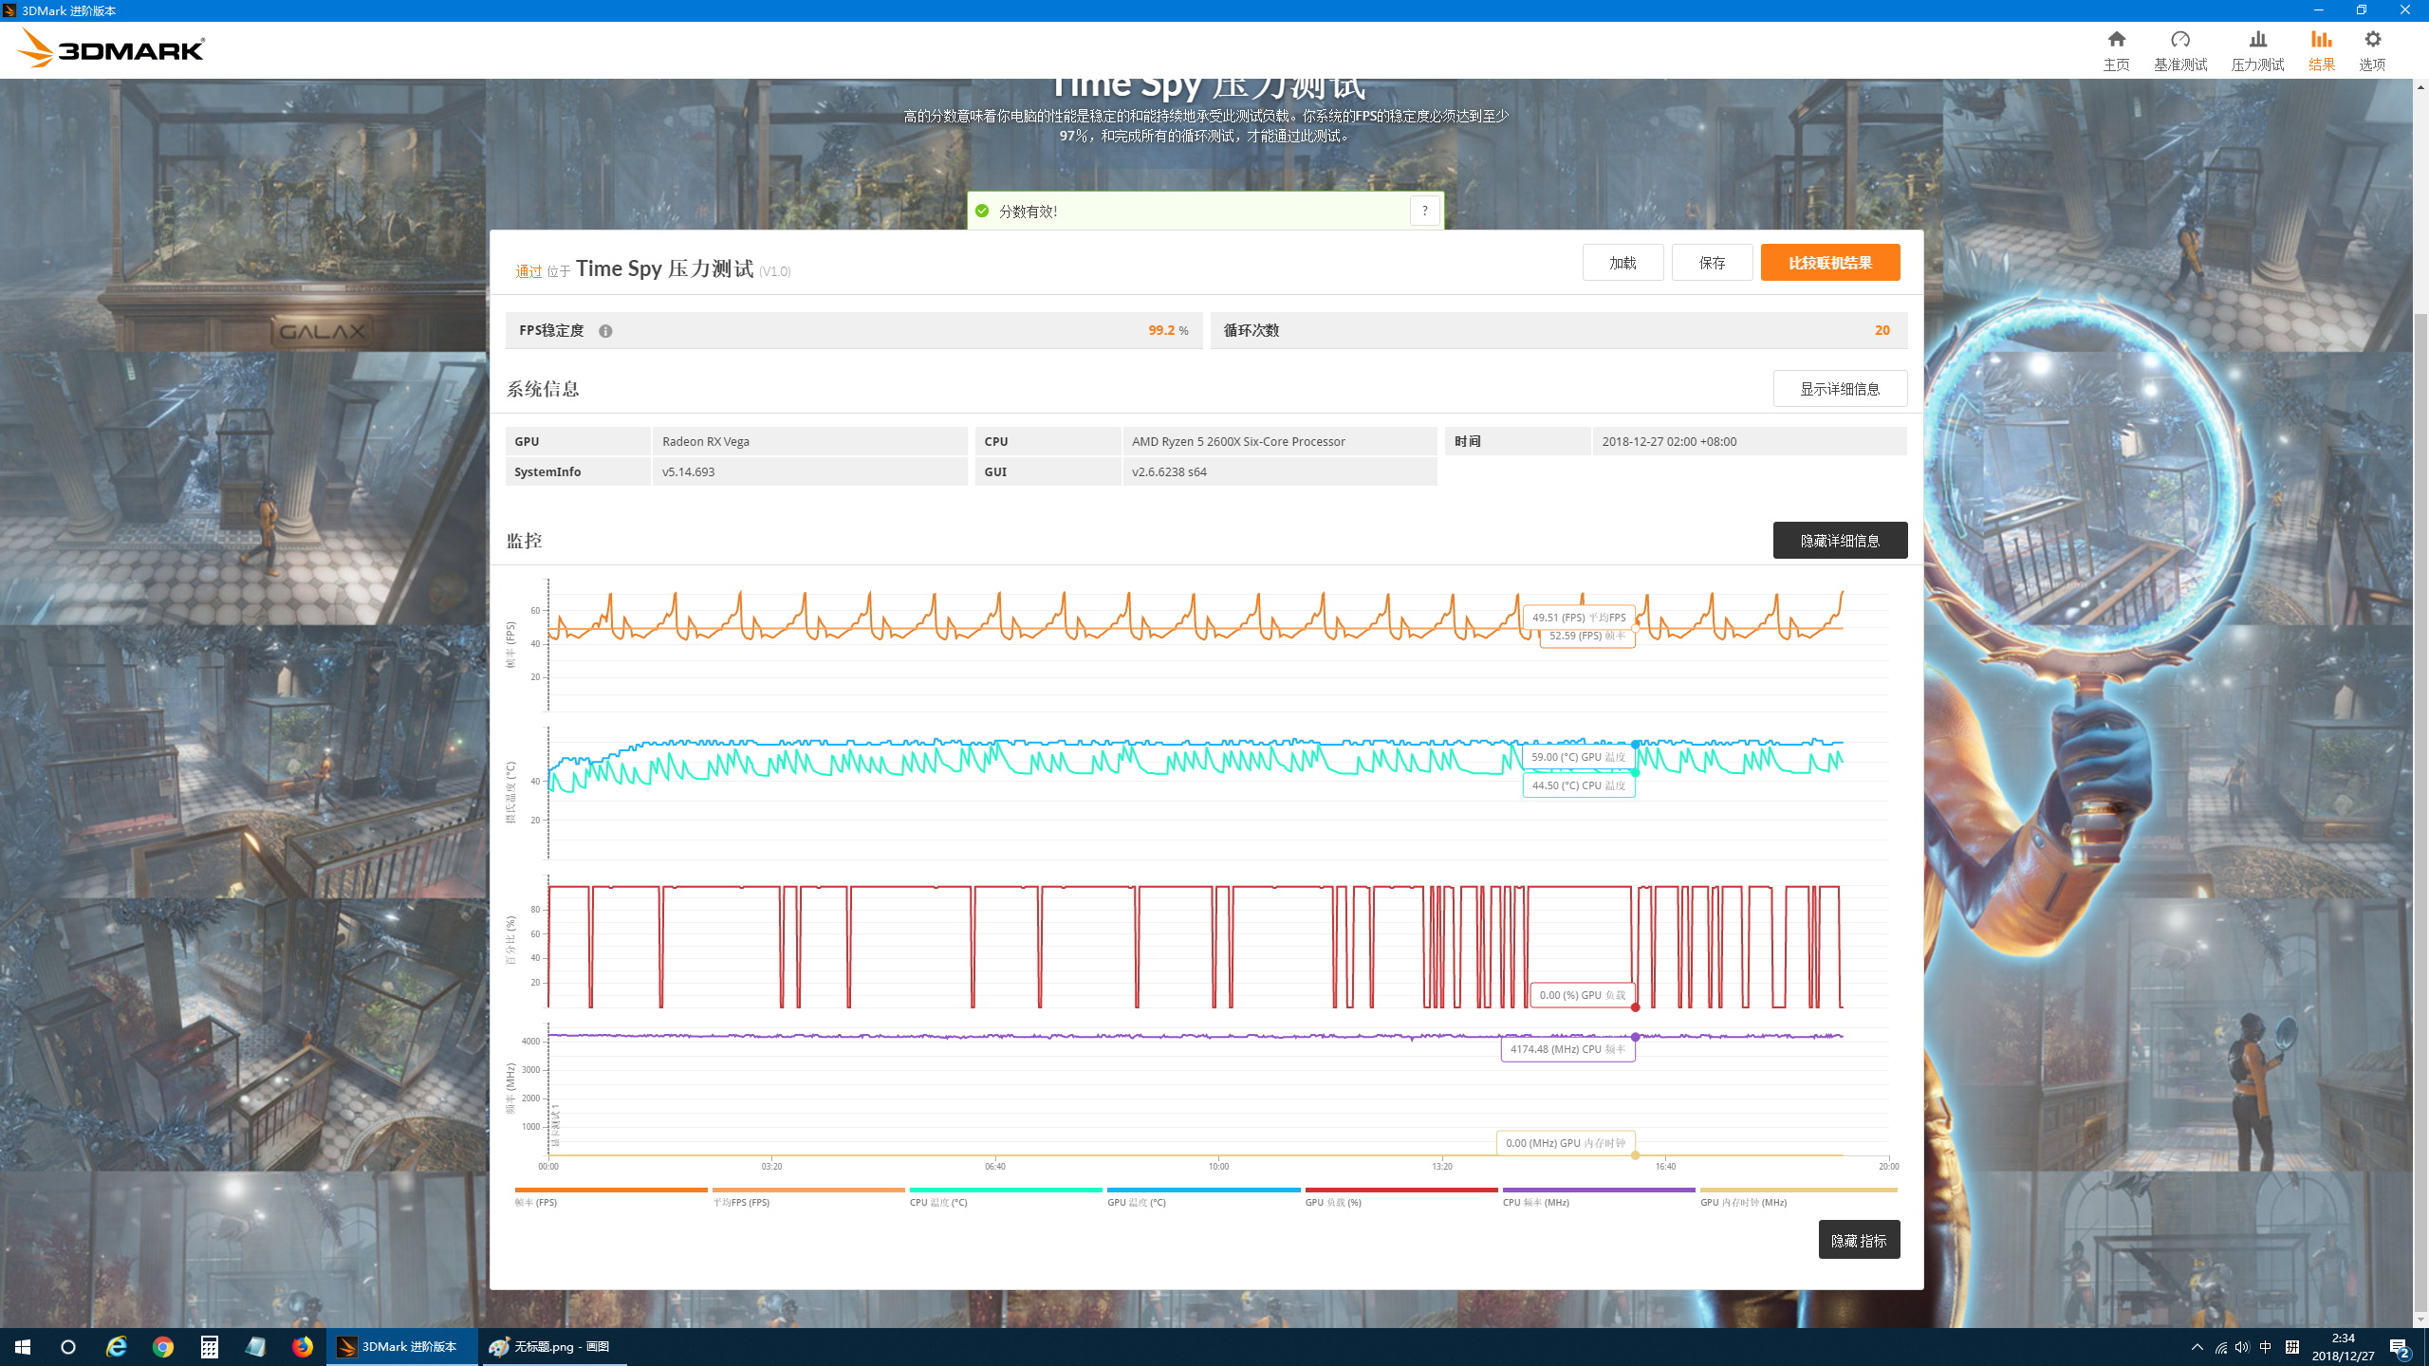Image resolution: width=2429 pixels, height=1366 pixels.
Task: Click the 比较联机结果 orange button
Action: point(1829,263)
